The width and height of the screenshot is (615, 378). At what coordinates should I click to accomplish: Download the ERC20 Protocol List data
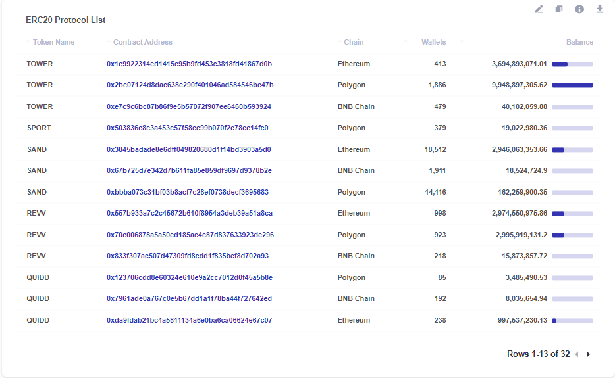pos(600,9)
